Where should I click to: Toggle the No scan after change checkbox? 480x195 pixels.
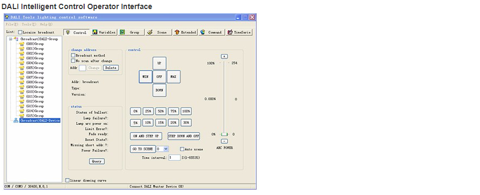pyautogui.click(x=73, y=61)
